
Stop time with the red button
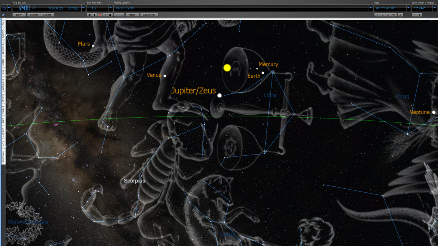pos(100,15)
